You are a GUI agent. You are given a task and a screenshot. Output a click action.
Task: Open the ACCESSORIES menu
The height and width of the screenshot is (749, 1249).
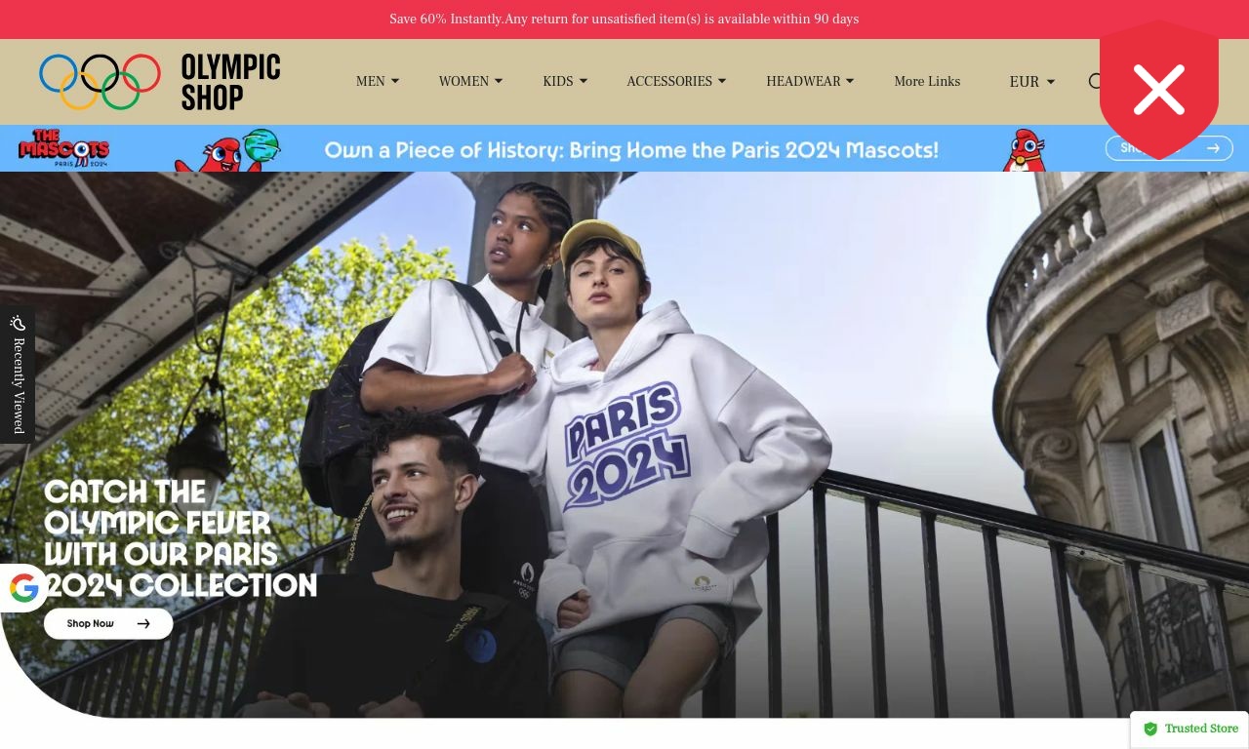click(675, 82)
